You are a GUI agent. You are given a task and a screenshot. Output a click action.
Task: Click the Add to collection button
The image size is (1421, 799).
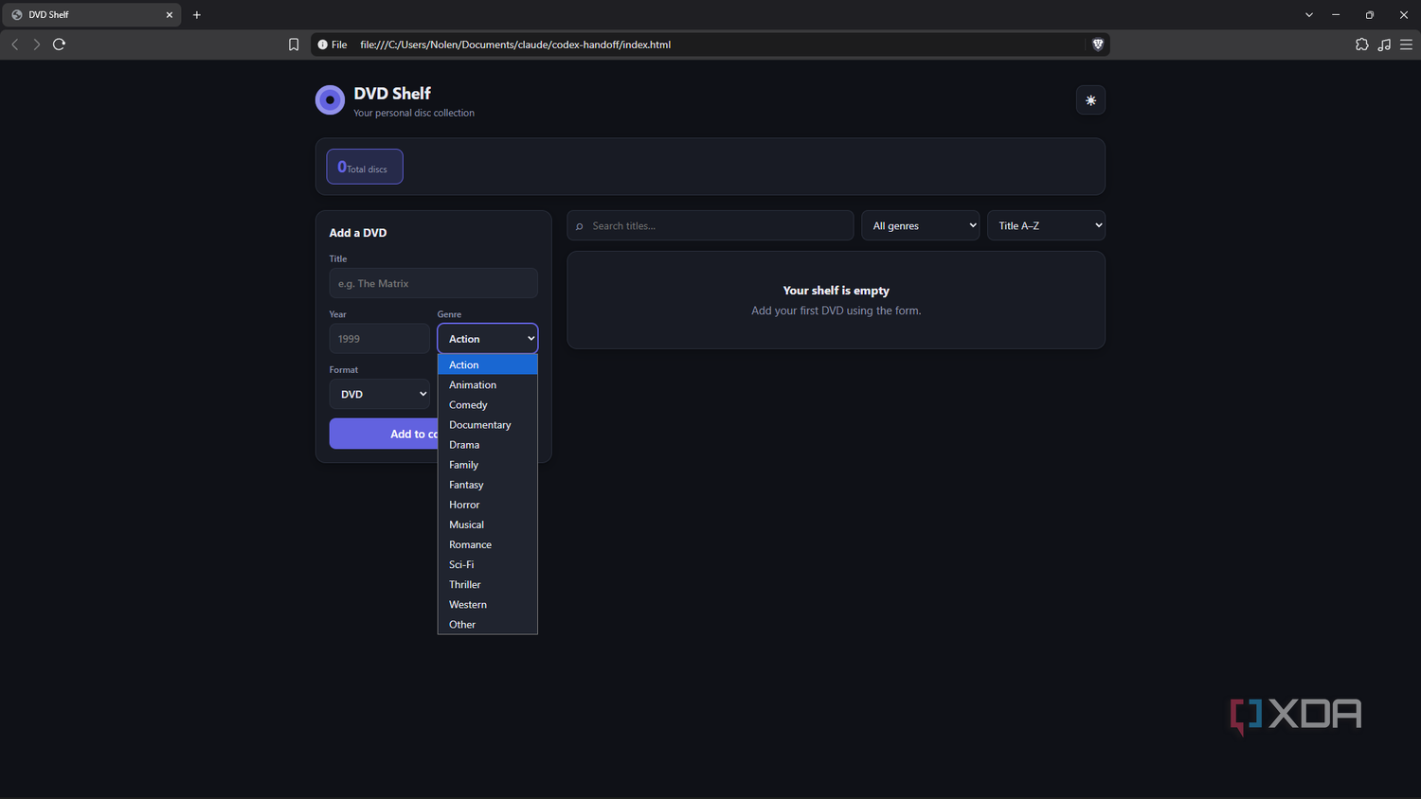[384, 434]
